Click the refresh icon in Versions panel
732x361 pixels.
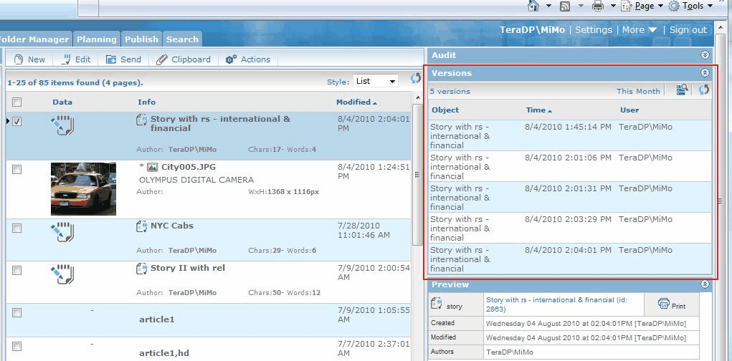pos(704,90)
